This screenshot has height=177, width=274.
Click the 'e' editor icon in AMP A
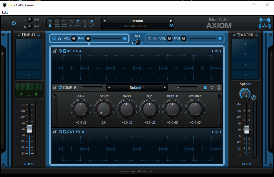point(219,87)
